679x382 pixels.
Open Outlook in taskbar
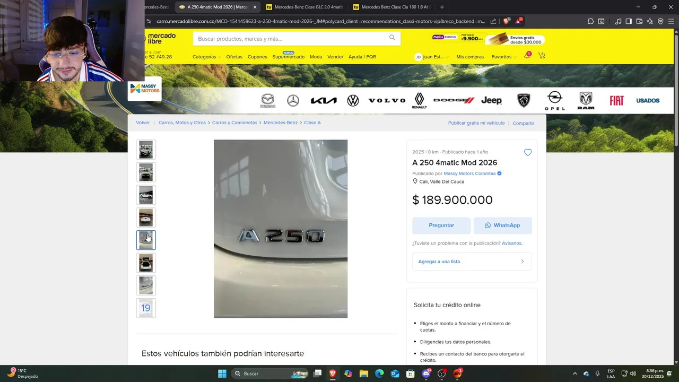click(395, 374)
